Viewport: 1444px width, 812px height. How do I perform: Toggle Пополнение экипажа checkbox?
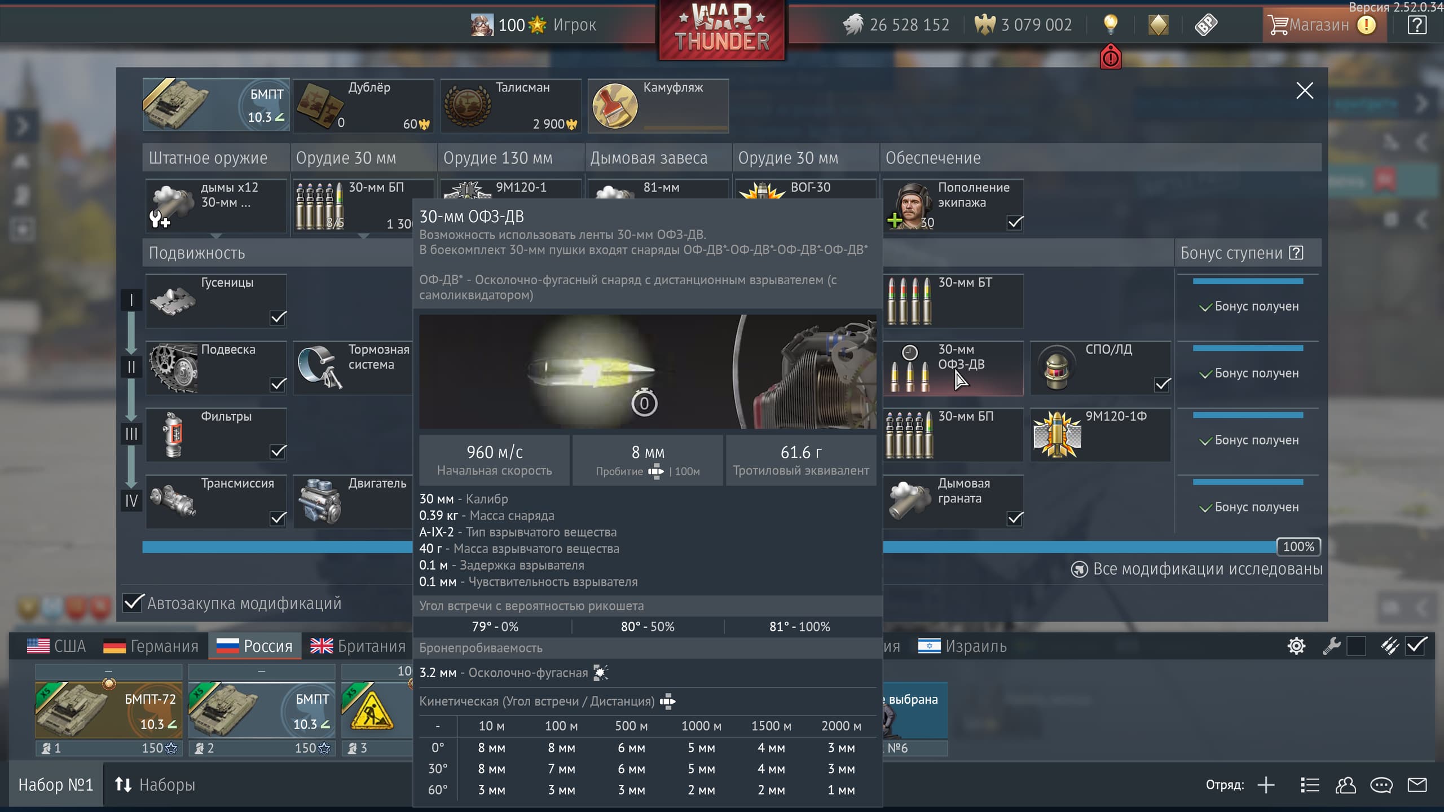[x=1015, y=223]
